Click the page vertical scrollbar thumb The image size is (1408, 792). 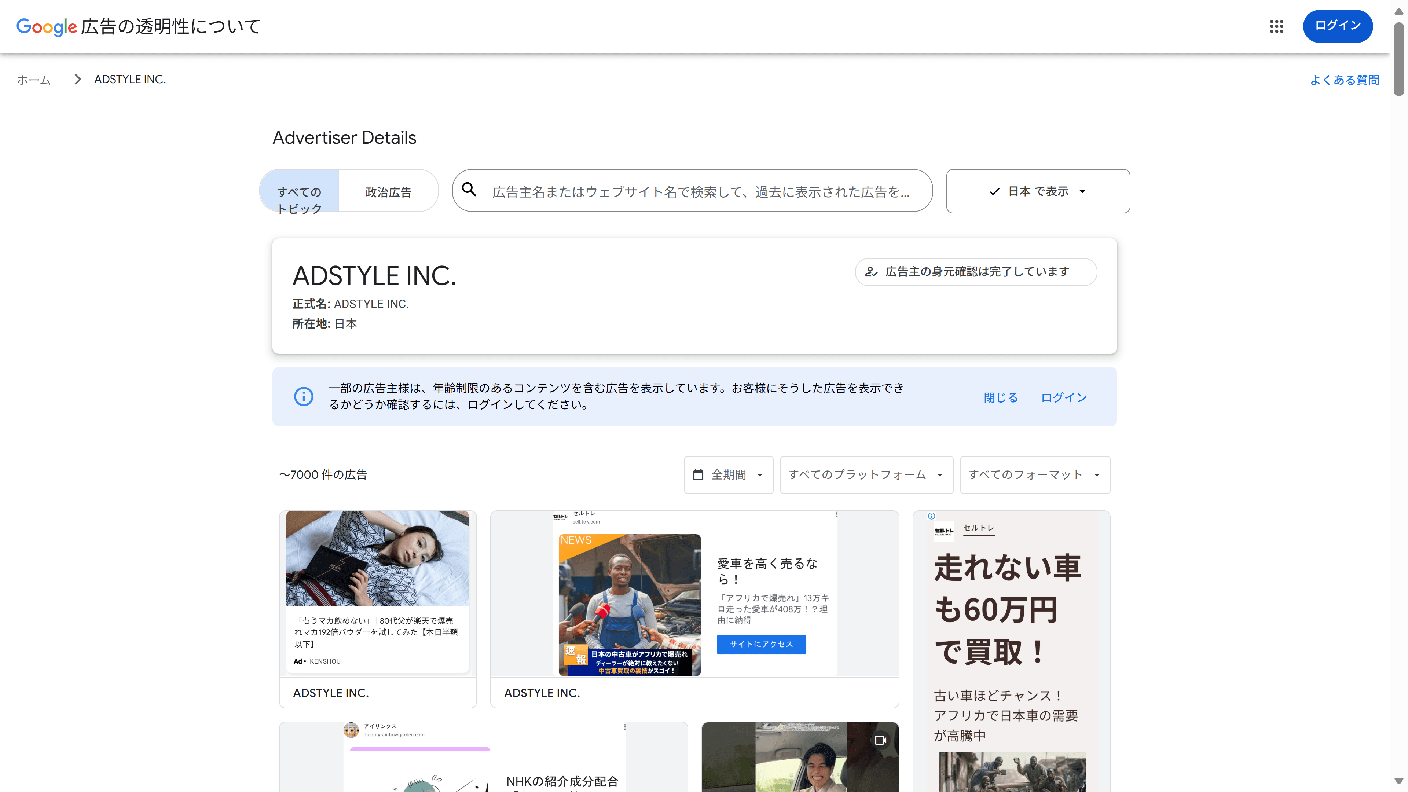1399,59
